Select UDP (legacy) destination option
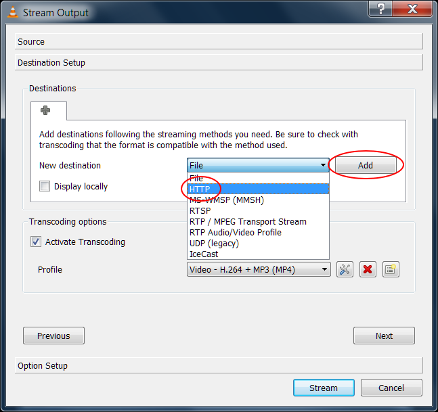 (x=258, y=243)
